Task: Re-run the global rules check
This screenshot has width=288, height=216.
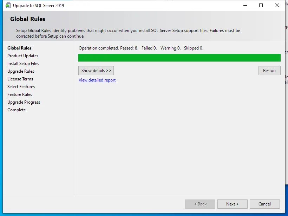Action: point(269,70)
